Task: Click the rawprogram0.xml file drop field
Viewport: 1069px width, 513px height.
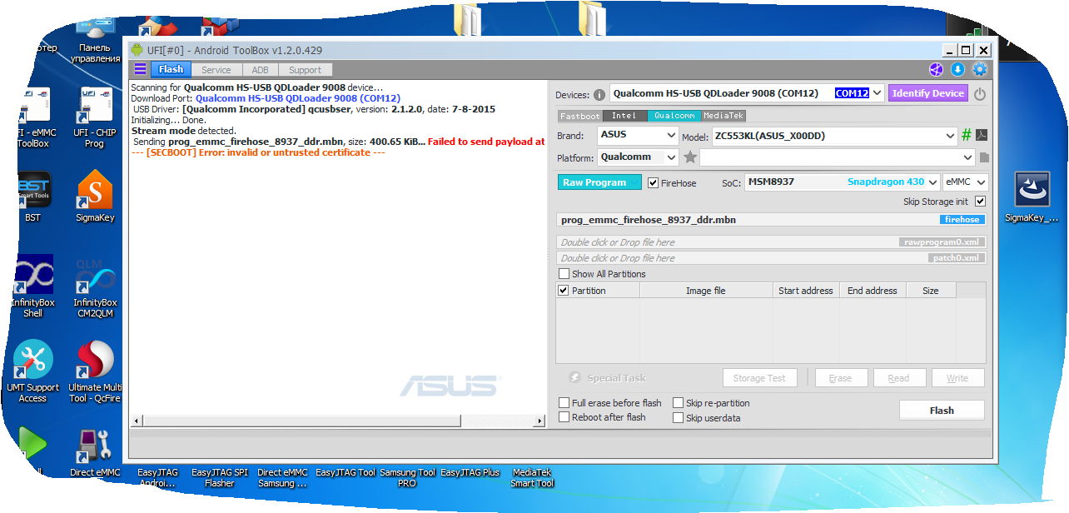Action: 772,242
